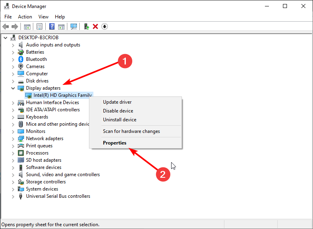Click the Update device driver toolbar icon
This screenshot has height=229, width=313.
point(87,26)
